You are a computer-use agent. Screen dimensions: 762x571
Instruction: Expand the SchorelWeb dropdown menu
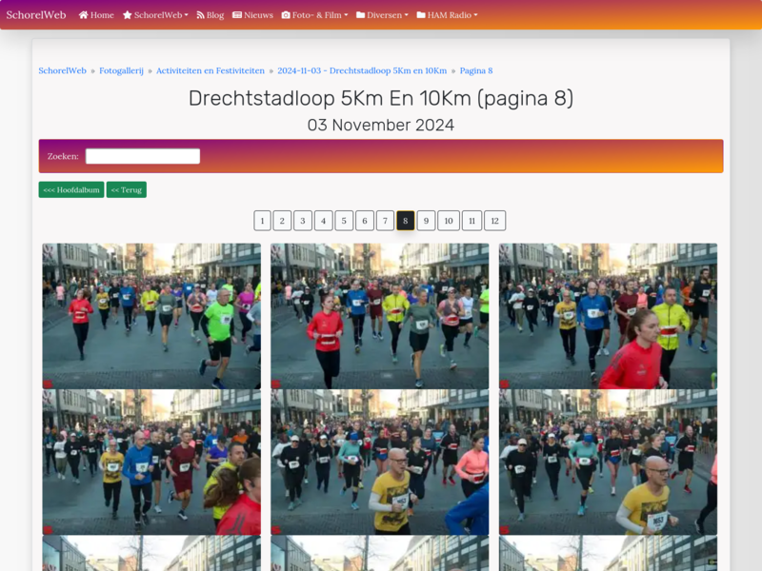(x=155, y=15)
